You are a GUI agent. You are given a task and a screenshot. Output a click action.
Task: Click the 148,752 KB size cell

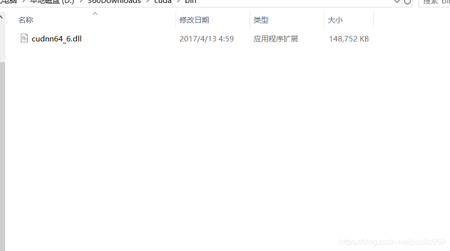click(349, 38)
